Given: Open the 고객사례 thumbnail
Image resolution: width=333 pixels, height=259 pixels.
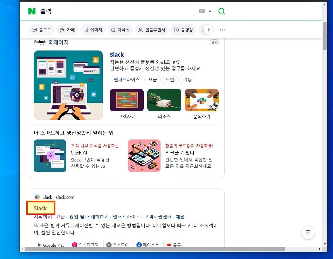Looking at the screenshot, I should 127,100.
